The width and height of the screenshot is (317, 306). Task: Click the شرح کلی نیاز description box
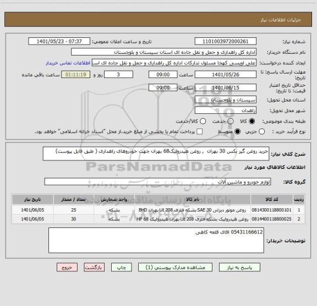pyautogui.click(x=156, y=154)
